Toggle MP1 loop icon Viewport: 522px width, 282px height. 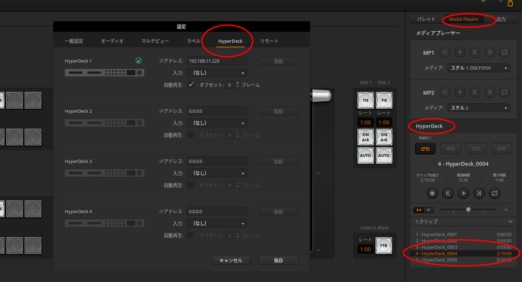504,53
